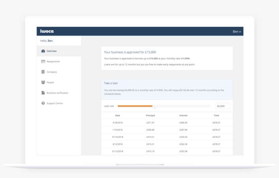
Task: Click the "Take a loan" heading
Action: point(111,83)
